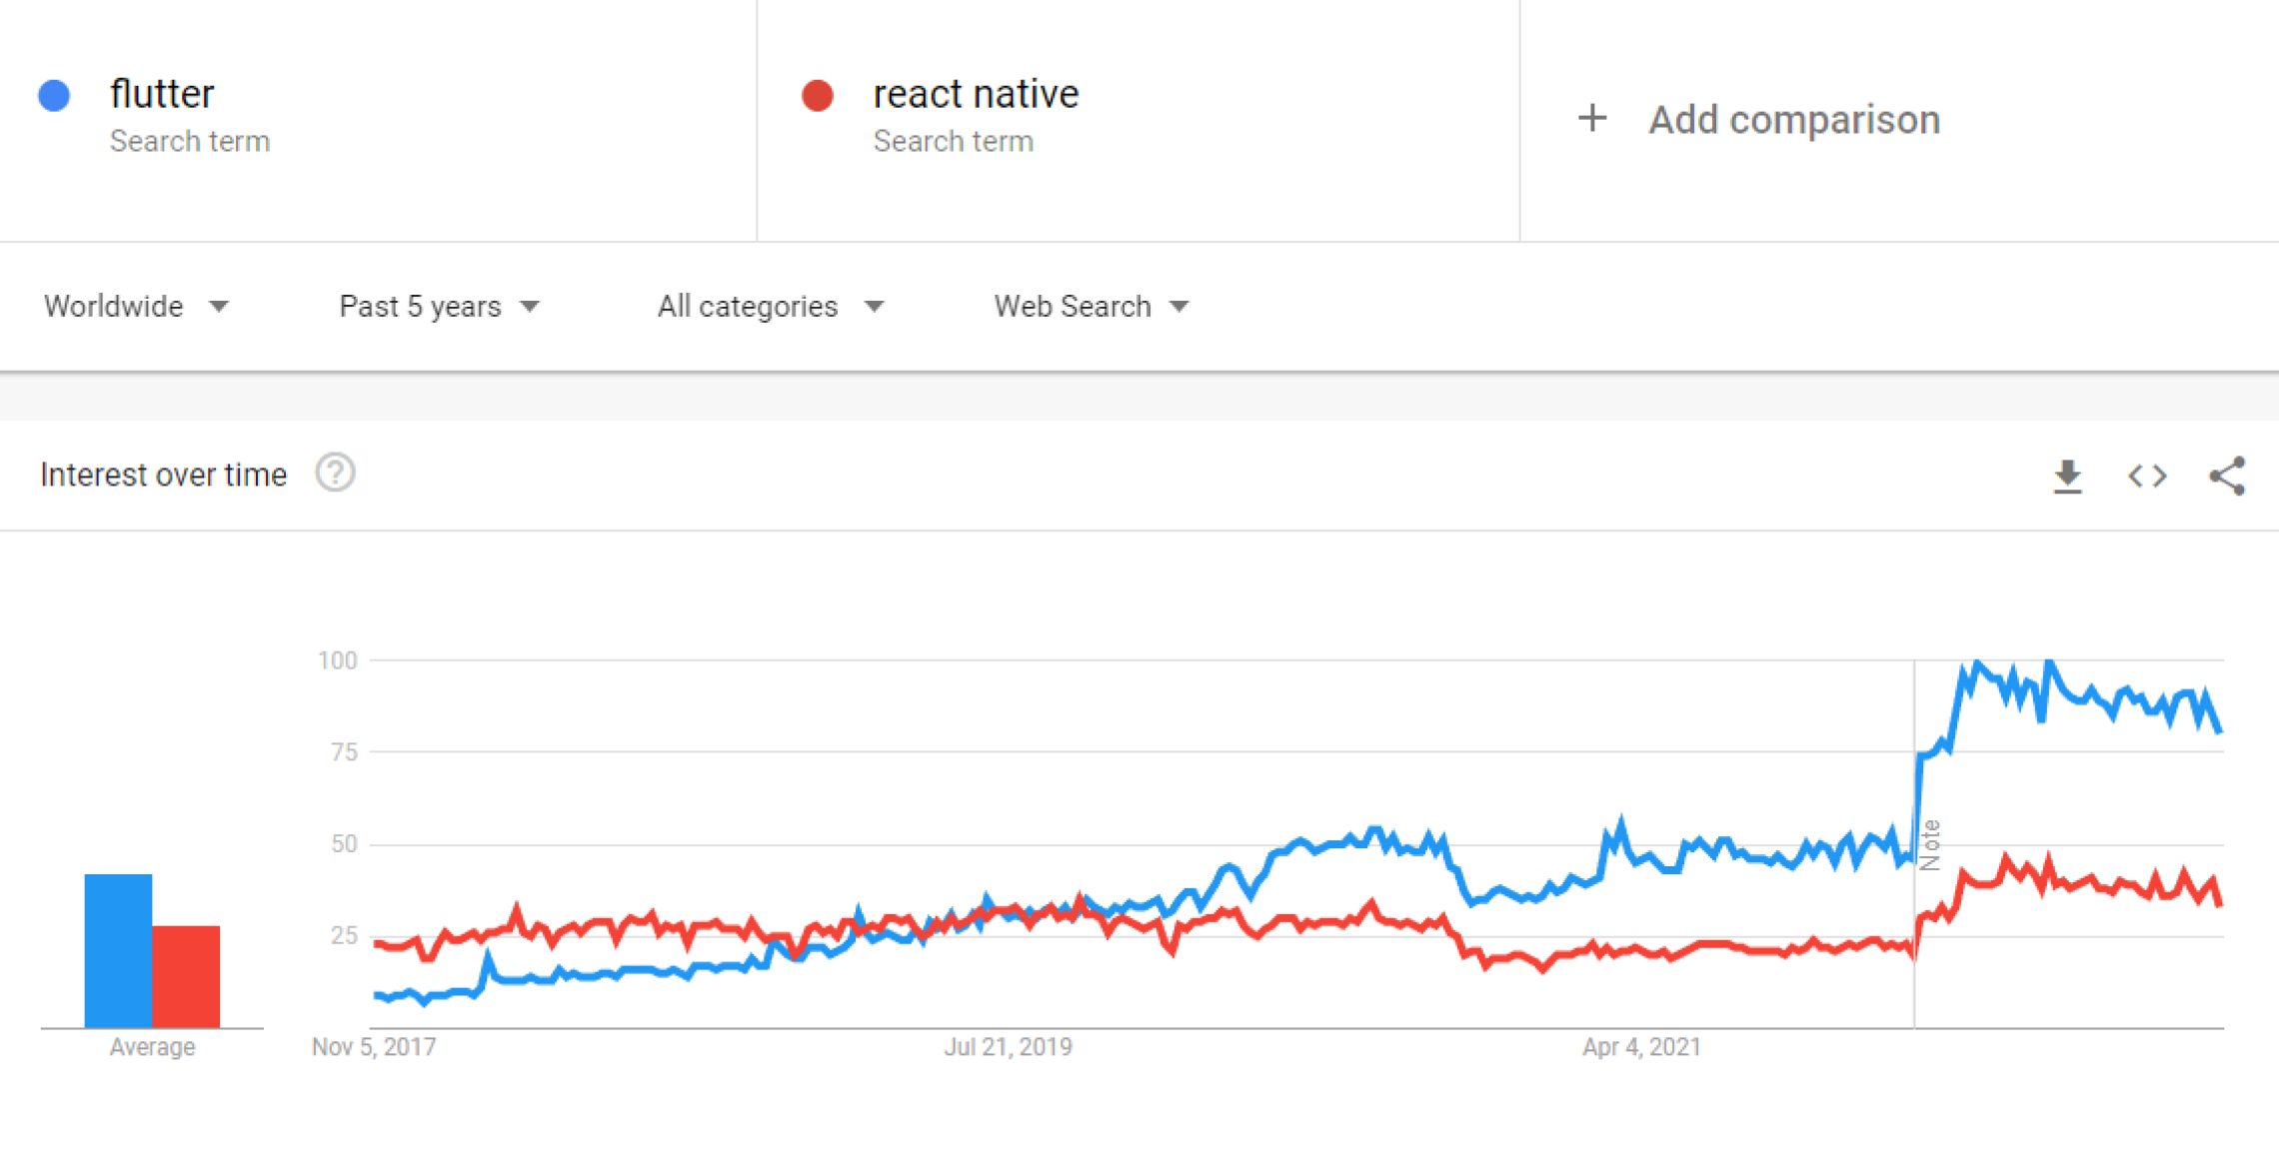2279x1159 pixels.
Task: Click the blue flutter color dot
Action: coord(55,95)
